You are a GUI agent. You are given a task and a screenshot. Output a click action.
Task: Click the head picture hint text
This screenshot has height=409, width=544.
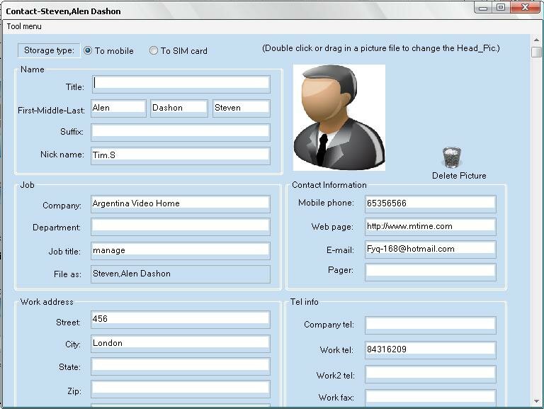click(x=381, y=48)
